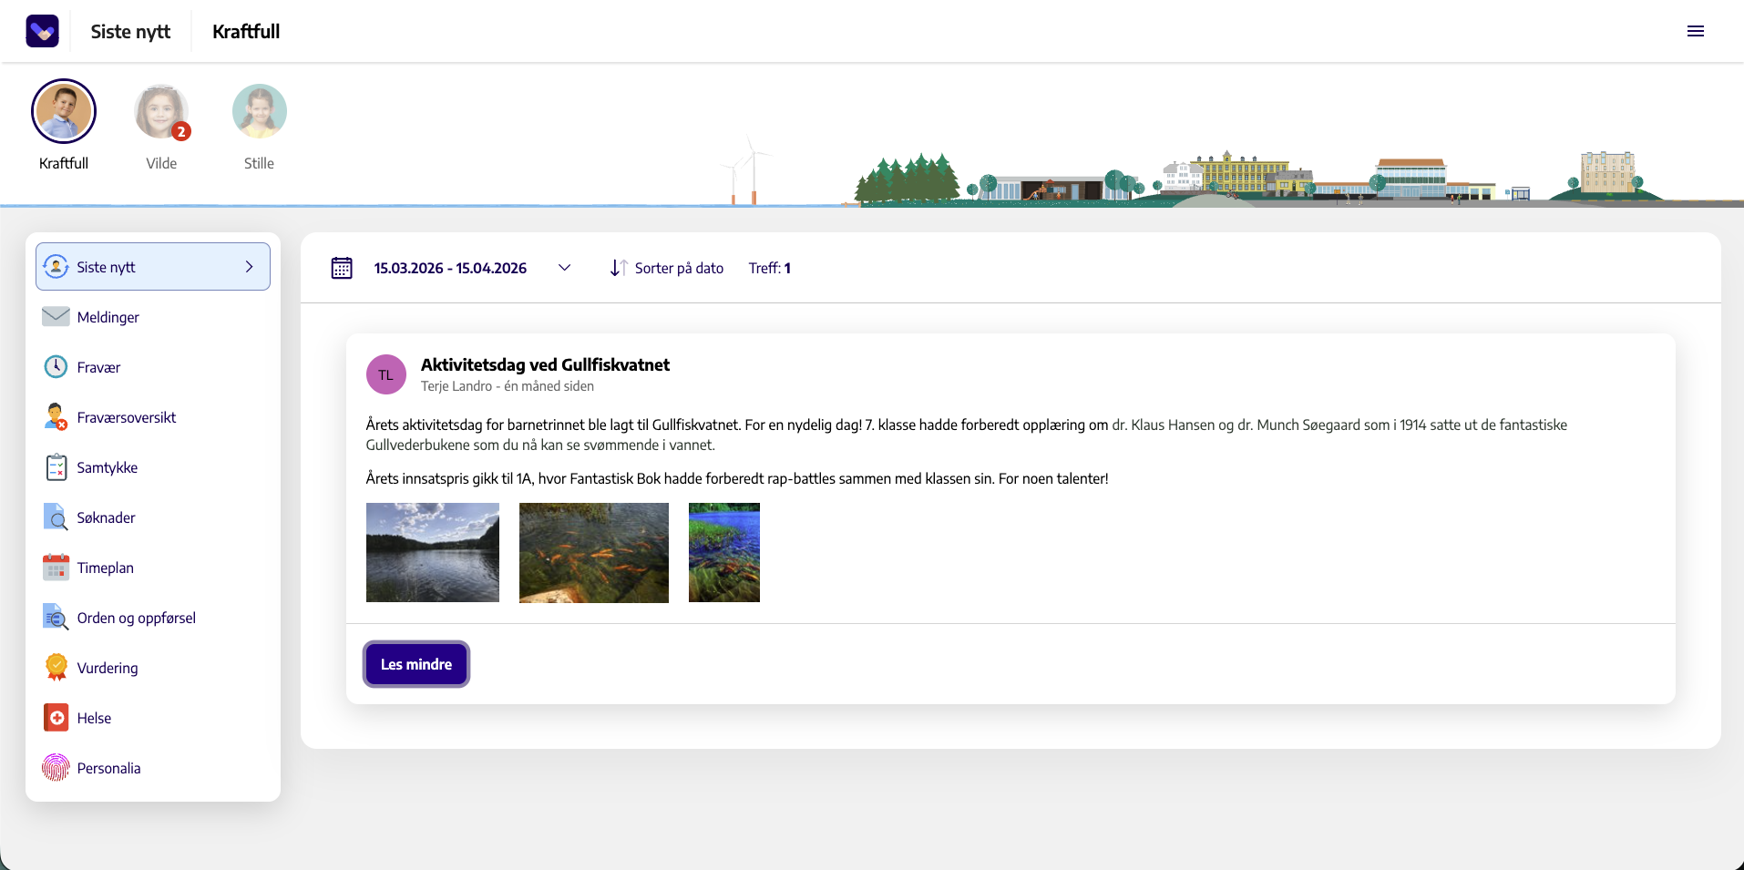Click the Samtykke checklist icon
Viewport: 1744px width, 870px height.
(x=56, y=466)
